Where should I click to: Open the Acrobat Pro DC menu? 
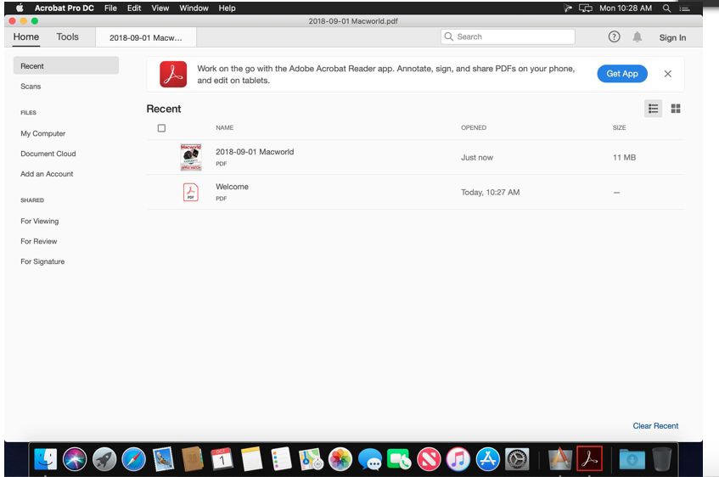click(x=65, y=8)
